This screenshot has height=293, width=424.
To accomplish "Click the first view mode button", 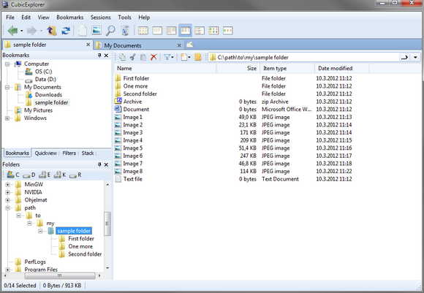I will 143,31.
